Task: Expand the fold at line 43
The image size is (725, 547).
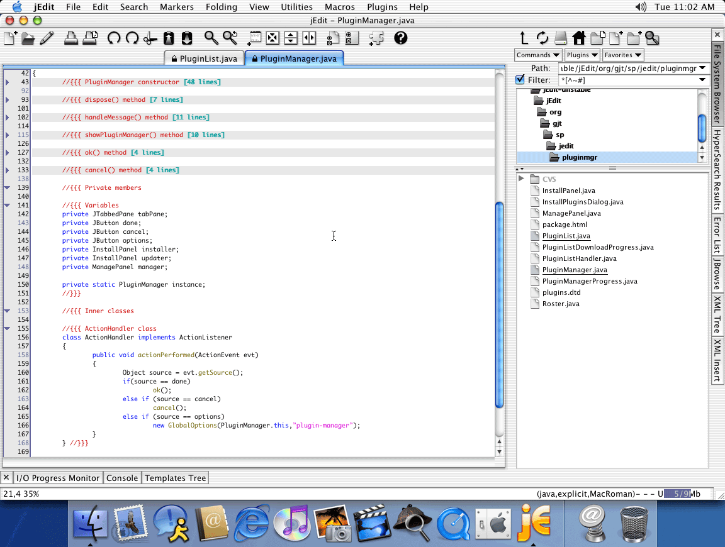Action: click(x=8, y=82)
